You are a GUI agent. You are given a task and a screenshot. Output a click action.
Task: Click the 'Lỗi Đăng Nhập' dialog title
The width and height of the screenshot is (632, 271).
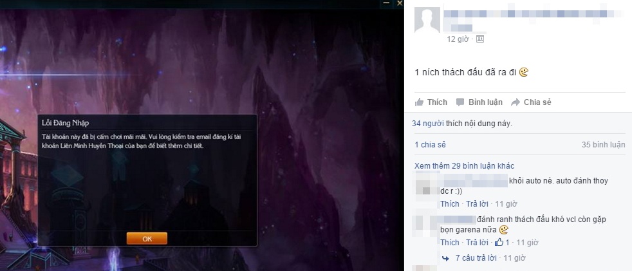coord(65,122)
